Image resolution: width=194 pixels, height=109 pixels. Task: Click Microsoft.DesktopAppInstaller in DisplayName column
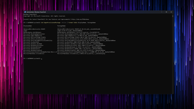pos(34,34)
